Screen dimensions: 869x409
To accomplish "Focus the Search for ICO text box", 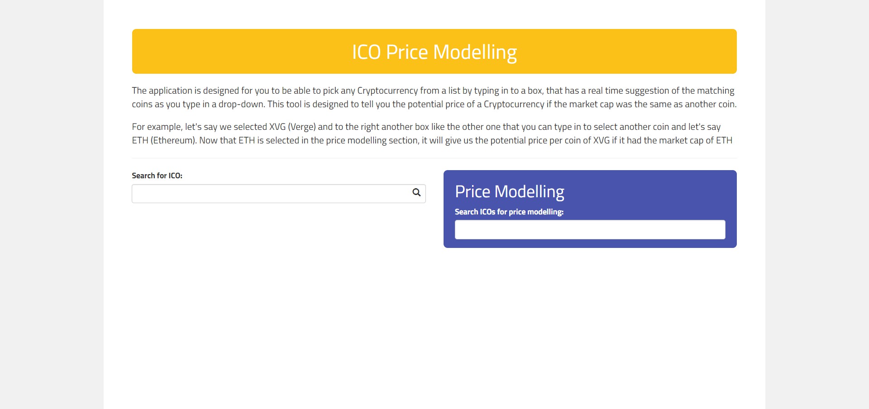I will [271, 194].
